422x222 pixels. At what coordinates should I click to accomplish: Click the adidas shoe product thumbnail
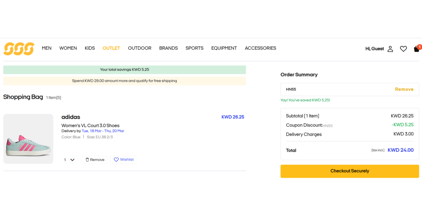point(28,139)
